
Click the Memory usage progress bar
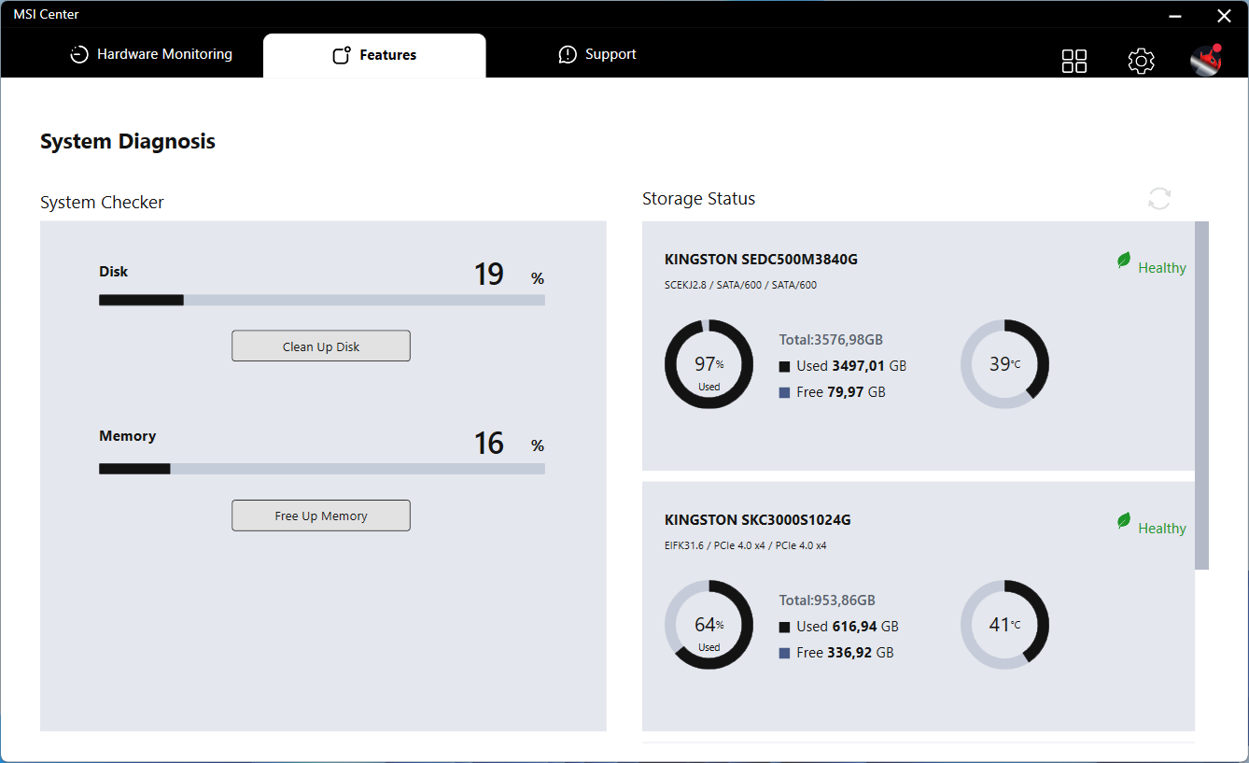[x=321, y=469]
